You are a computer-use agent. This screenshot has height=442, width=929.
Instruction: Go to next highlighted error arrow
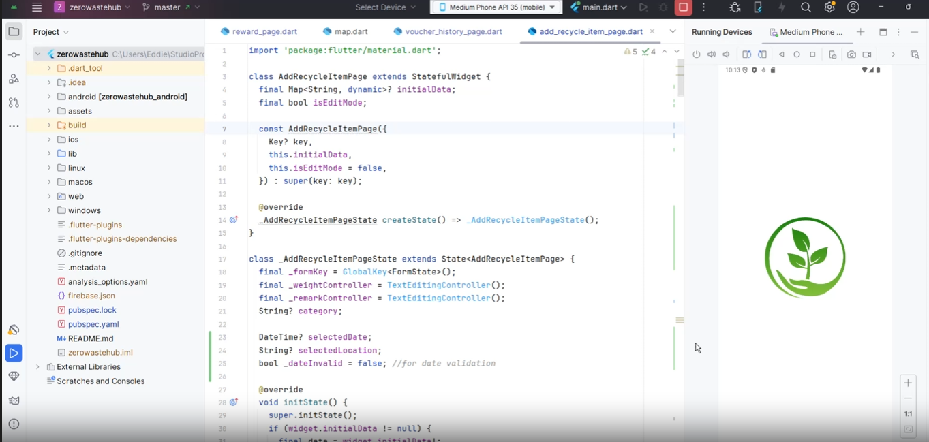point(676,52)
